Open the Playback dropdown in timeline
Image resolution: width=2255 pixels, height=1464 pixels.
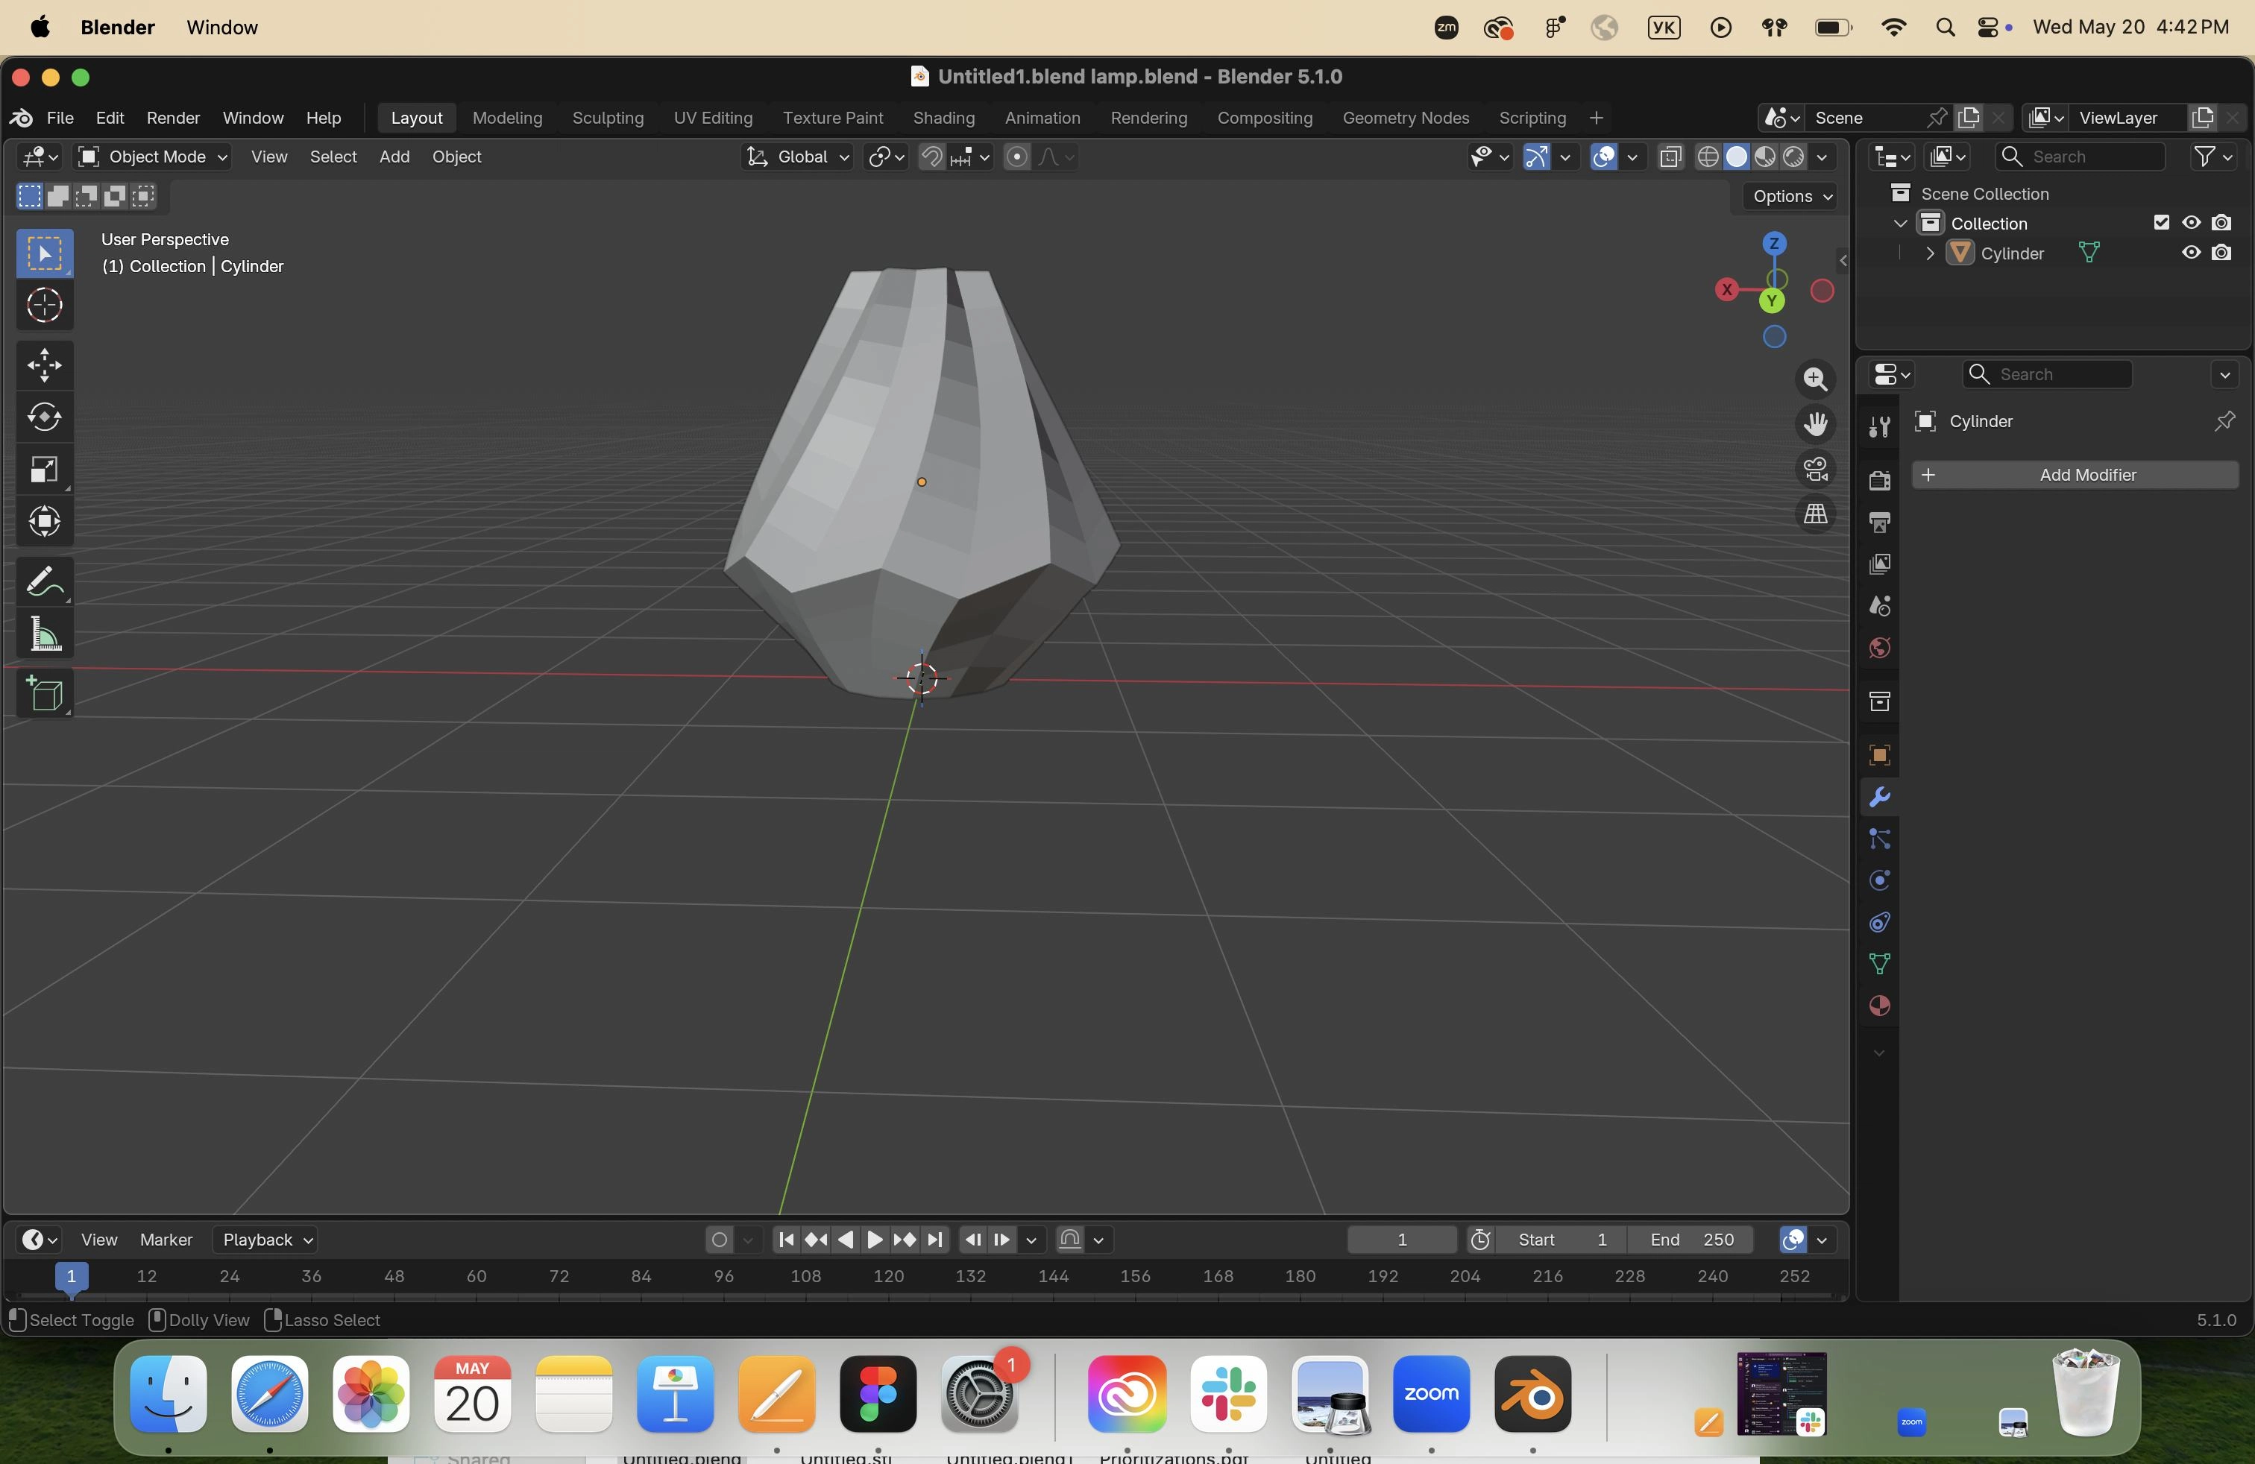(265, 1240)
